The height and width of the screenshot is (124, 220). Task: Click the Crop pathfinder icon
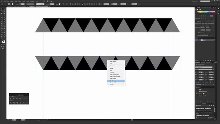click(20, 103)
